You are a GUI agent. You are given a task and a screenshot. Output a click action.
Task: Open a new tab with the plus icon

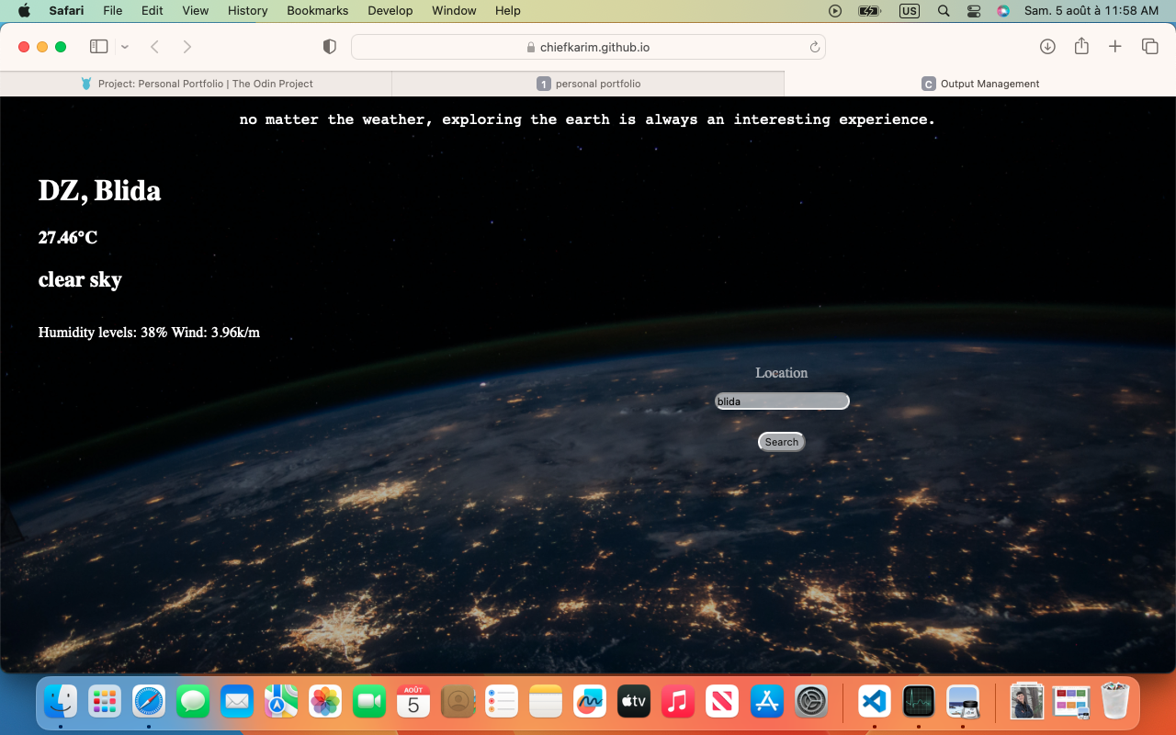click(1115, 47)
